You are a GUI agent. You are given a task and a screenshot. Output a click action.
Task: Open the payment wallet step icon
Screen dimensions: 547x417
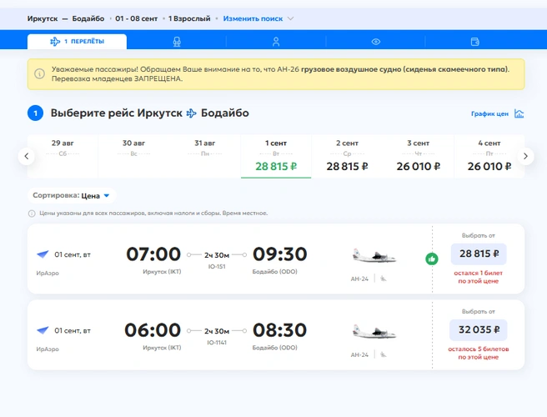(x=474, y=42)
